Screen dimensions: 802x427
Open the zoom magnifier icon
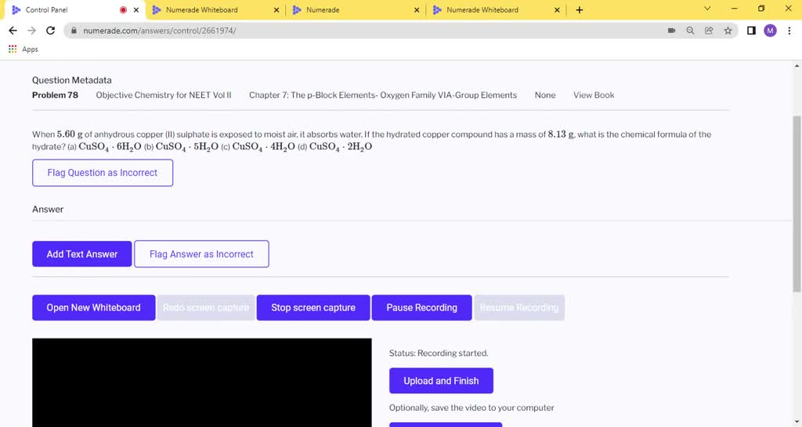coord(690,30)
